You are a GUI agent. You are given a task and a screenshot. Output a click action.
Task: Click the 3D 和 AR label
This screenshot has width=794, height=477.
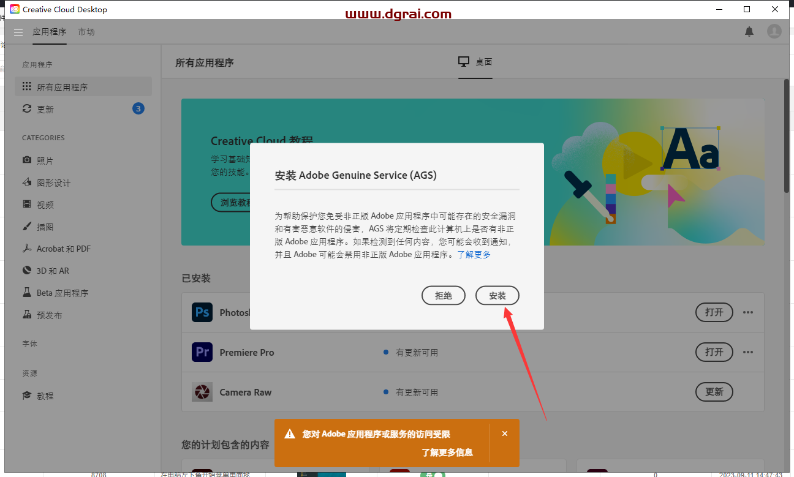53,271
